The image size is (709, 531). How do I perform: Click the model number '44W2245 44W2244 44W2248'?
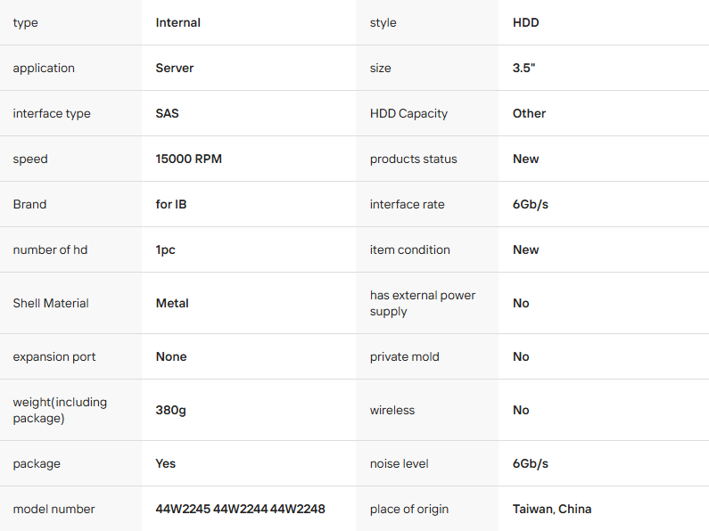pos(240,509)
